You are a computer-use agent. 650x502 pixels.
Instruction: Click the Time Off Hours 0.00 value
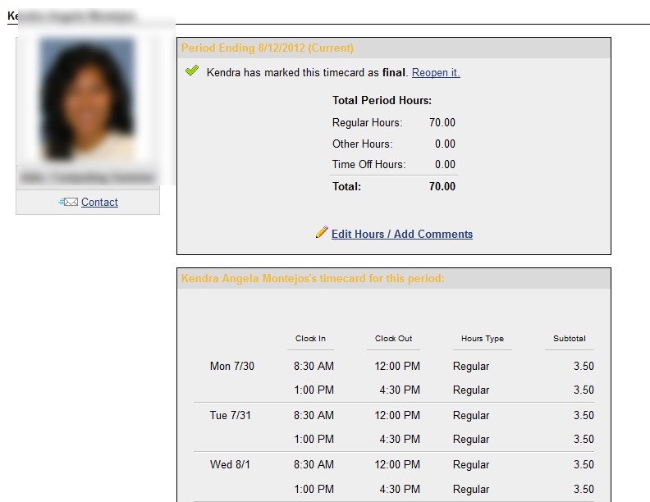click(x=445, y=164)
